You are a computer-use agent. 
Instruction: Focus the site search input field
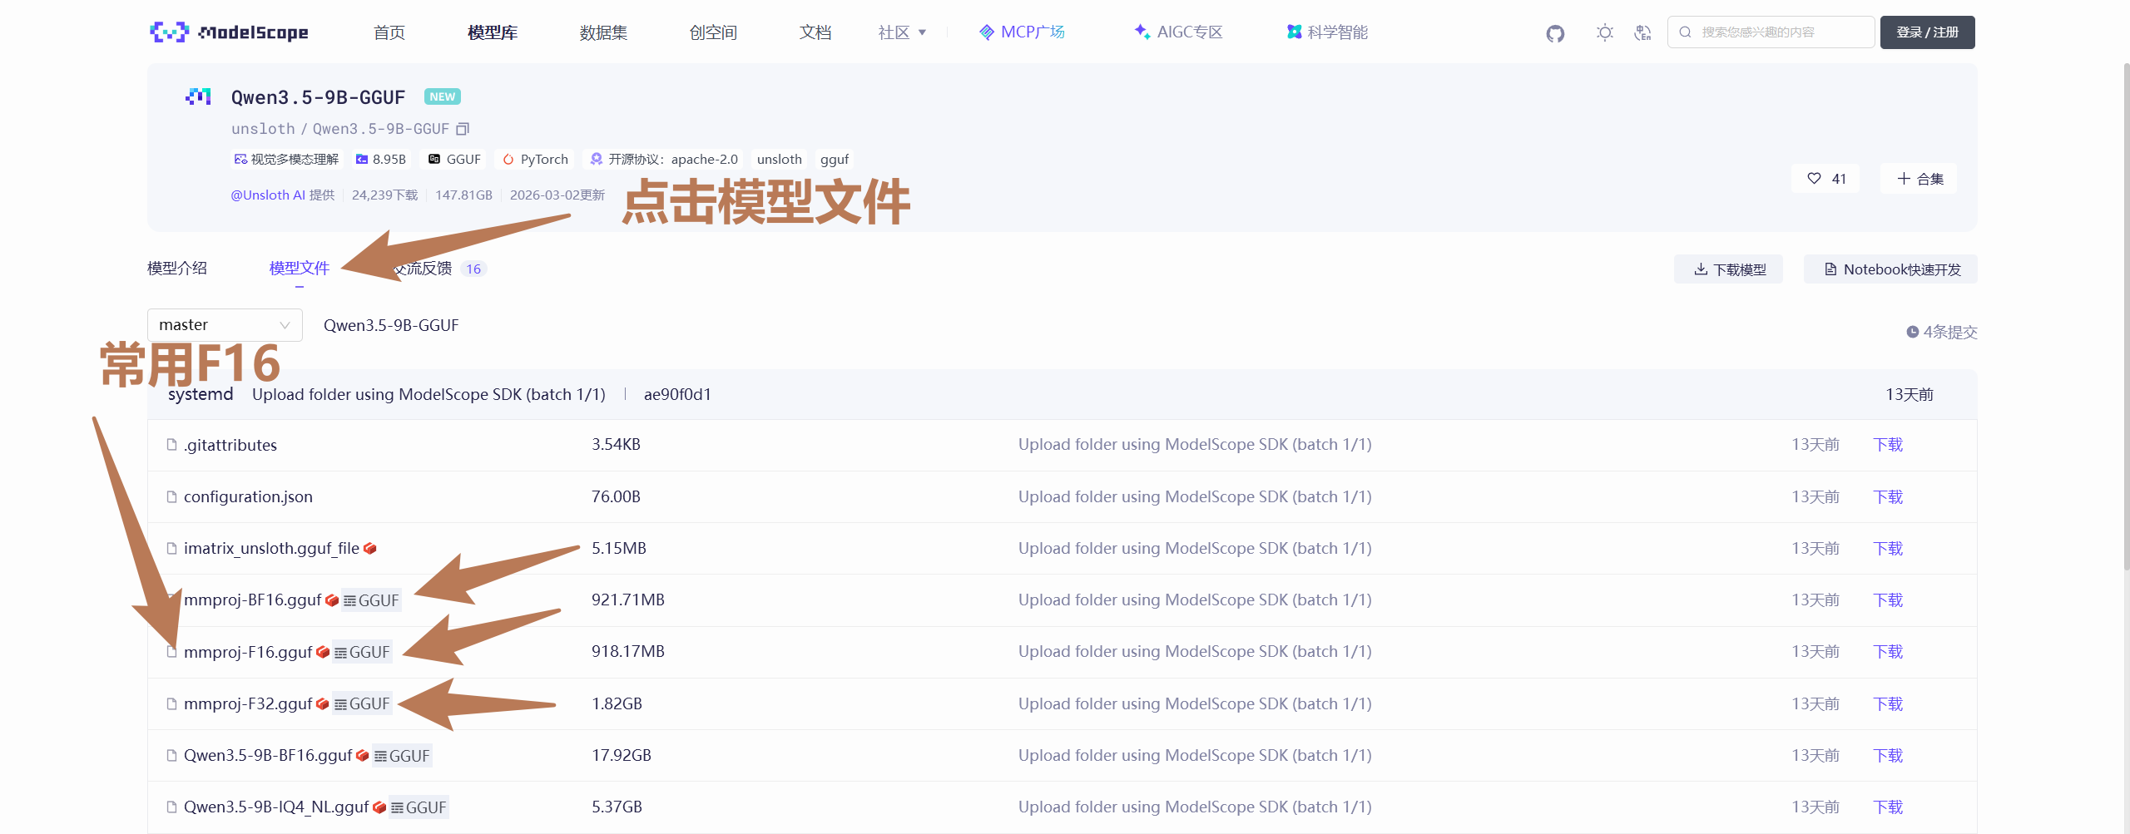tap(1771, 32)
